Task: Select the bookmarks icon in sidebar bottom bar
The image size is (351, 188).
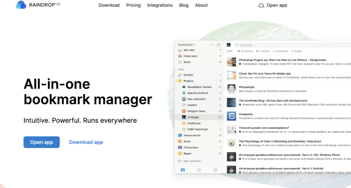Action: pos(183,170)
